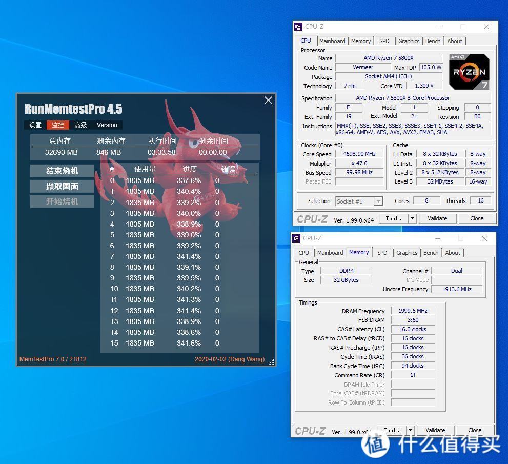This screenshot has width=508, height=464.
Task: Minimize the bottom CPU-Z window
Action: point(438,238)
